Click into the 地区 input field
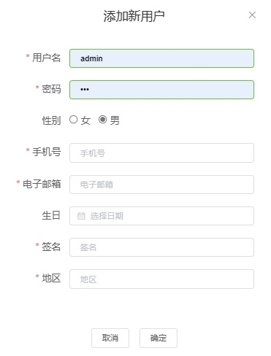271x356 pixels. [161, 279]
